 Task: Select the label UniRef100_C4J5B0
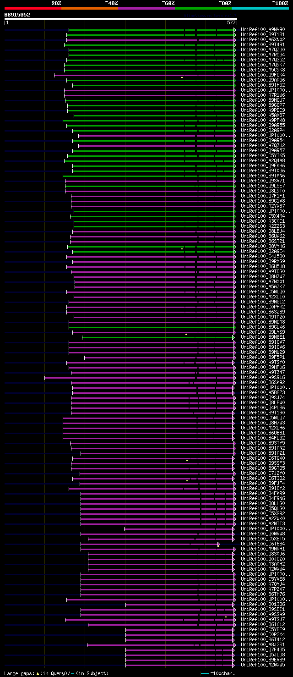coord(263,257)
